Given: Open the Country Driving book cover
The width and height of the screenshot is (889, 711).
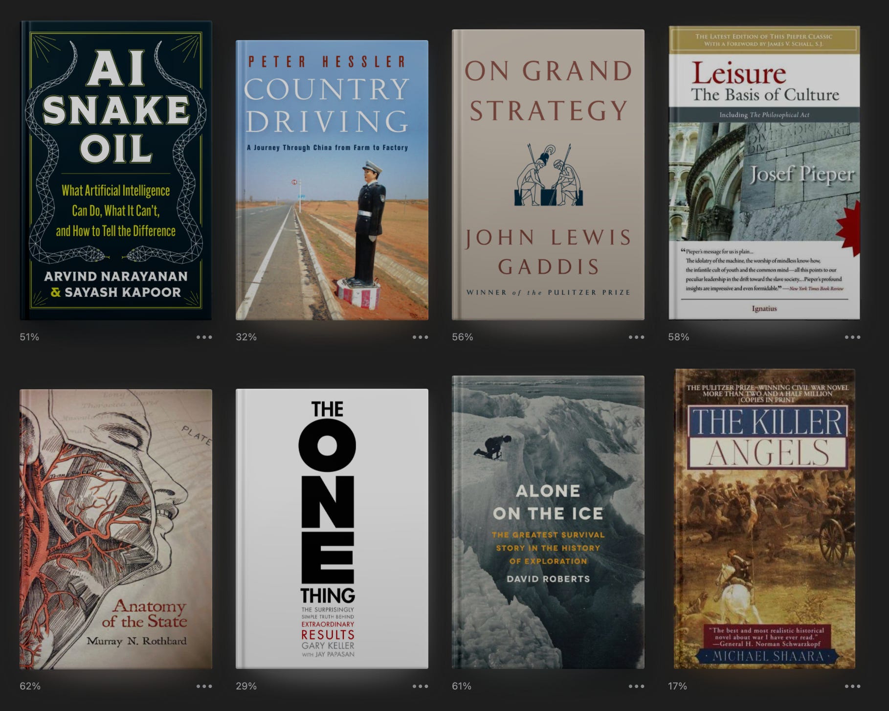Looking at the screenshot, I should click(332, 180).
